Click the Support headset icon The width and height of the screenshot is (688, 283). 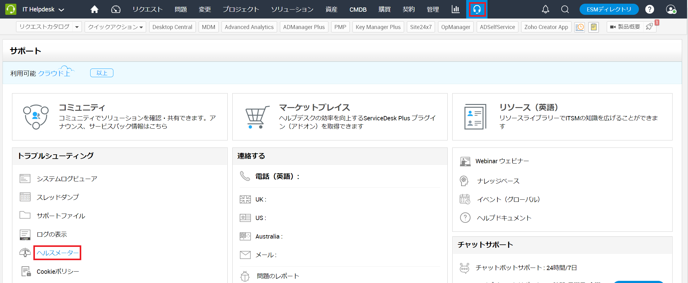pos(477,10)
